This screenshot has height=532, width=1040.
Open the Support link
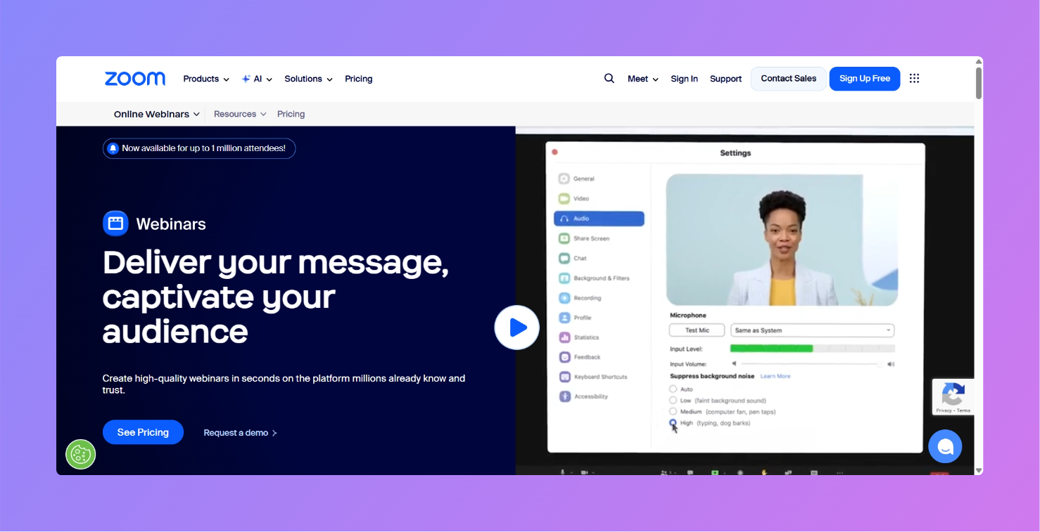(725, 79)
